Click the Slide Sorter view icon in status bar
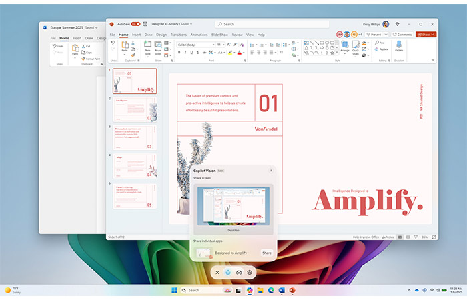Image resolution: width=467 pixels, height=300 pixels. [408, 237]
